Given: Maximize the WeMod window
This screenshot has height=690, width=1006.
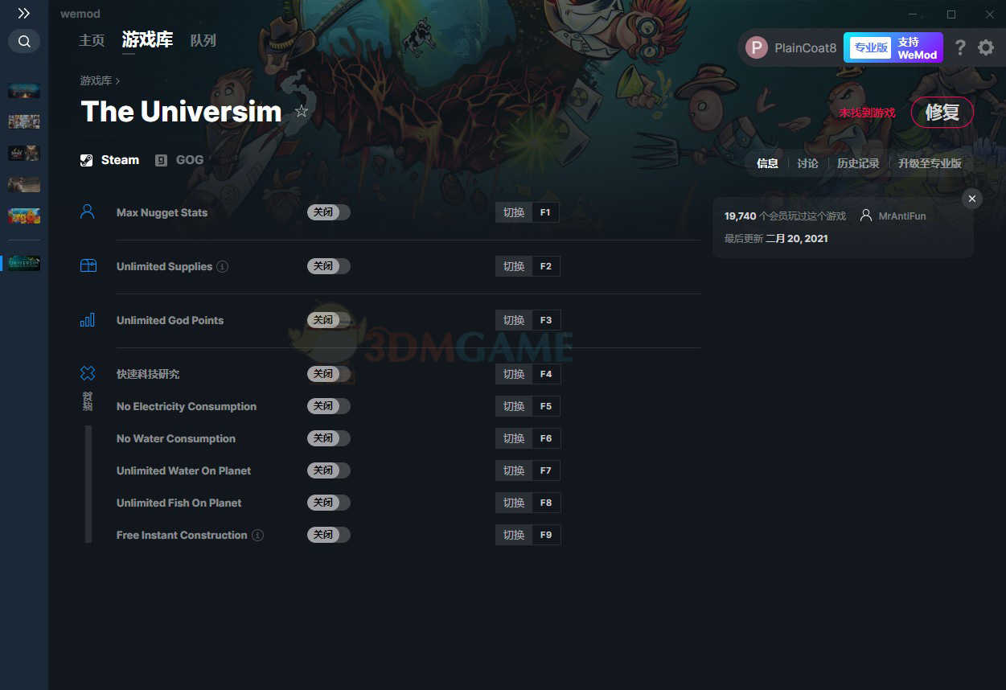Looking at the screenshot, I should tap(951, 14).
